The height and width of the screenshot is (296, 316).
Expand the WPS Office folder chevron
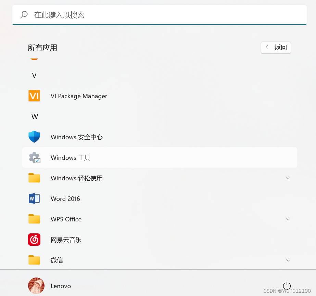[288, 219]
